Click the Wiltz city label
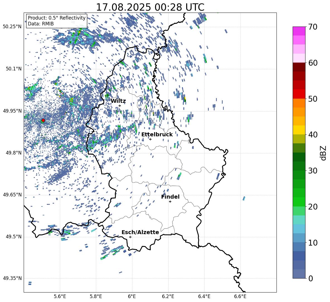330x302 pixels. coord(118,101)
